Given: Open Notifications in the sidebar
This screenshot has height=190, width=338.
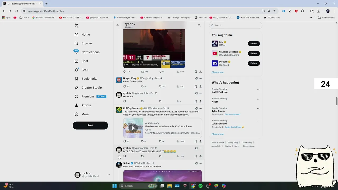Looking at the screenshot, I should point(87,52).
